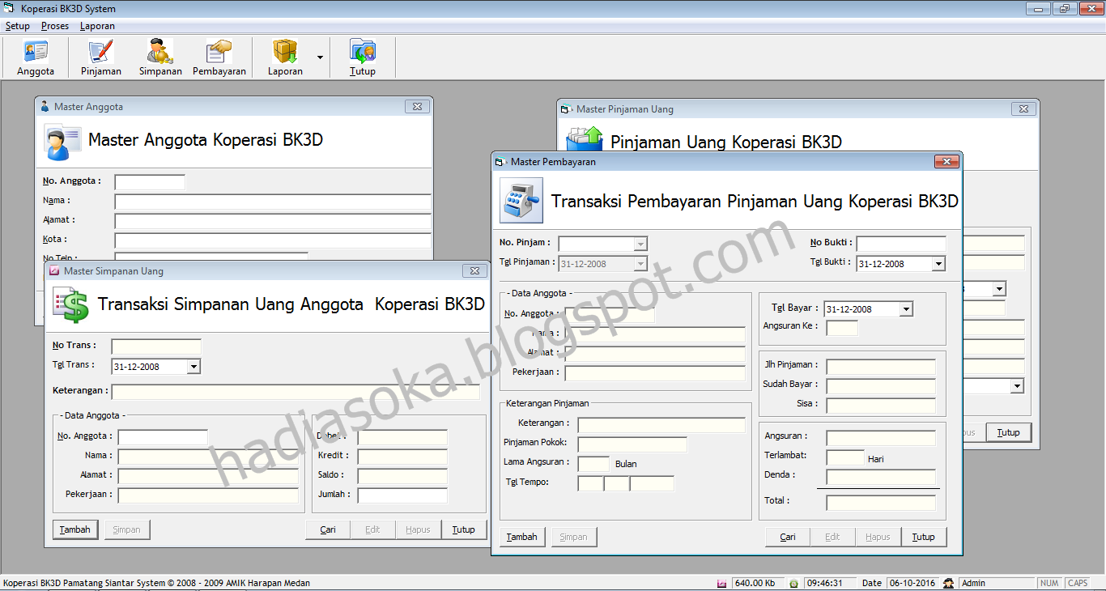Click the cash register icon in Master Pembayaran header

point(519,199)
